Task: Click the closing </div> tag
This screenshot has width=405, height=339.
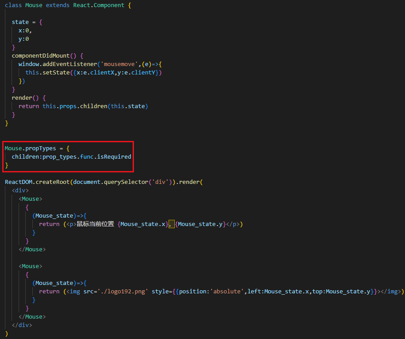Action: pos(22,325)
